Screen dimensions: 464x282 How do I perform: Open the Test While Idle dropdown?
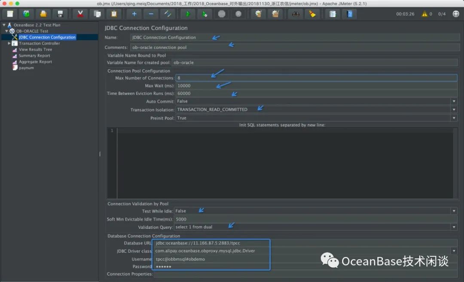454,211
